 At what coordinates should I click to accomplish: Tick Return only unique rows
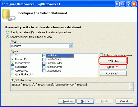pos(101,55)
